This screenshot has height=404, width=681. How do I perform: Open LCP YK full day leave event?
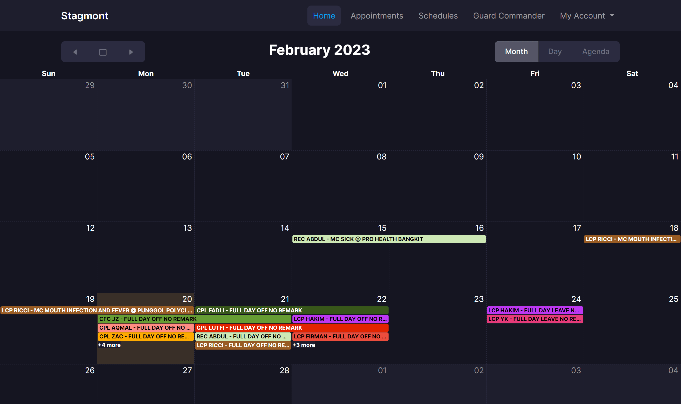(x=535, y=319)
